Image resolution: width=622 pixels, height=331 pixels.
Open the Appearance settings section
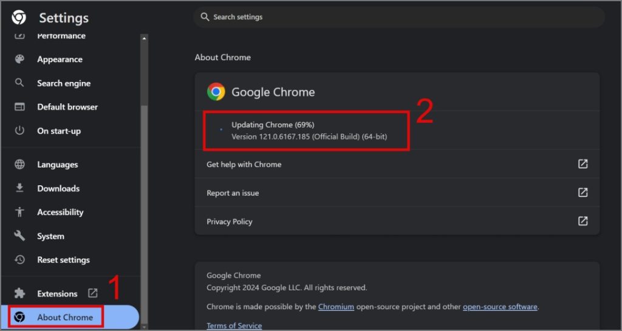pos(60,59)
